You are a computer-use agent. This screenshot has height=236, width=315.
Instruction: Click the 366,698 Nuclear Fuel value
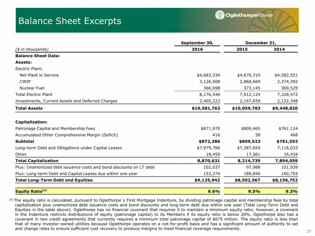click(212, 88)
